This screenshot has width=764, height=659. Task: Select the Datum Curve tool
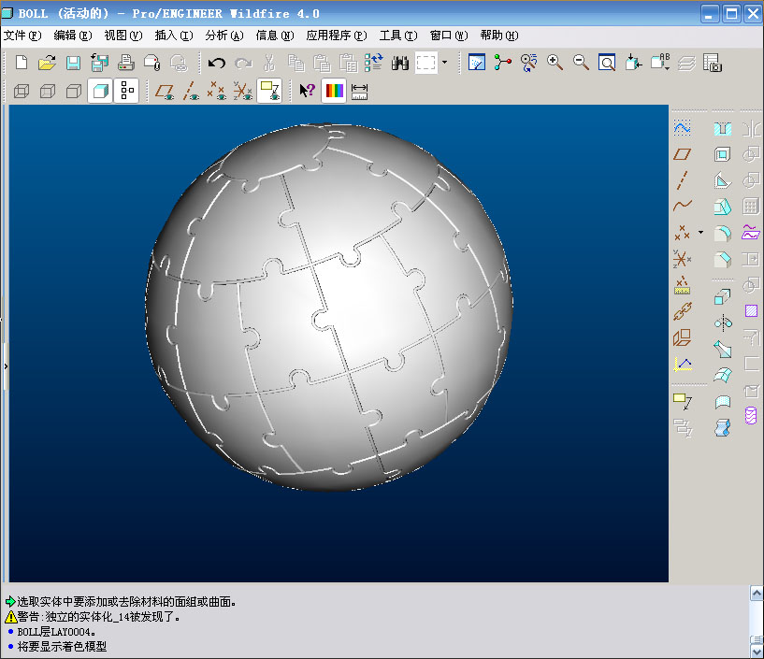click(682, 206)
